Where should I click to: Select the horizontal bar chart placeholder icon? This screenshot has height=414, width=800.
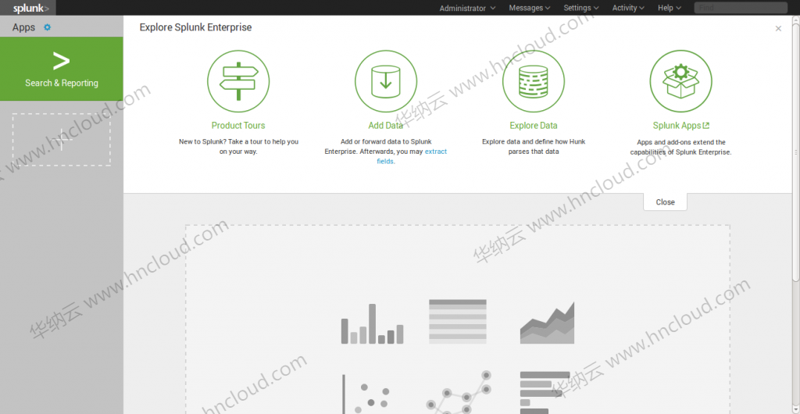tap(545, 393)
